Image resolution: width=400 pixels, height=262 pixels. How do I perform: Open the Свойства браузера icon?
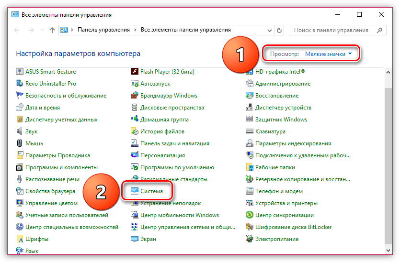click(20, 191)
